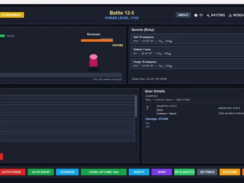Click the inventory list scrollbar
244x183 pixels.
coord(136,106)
